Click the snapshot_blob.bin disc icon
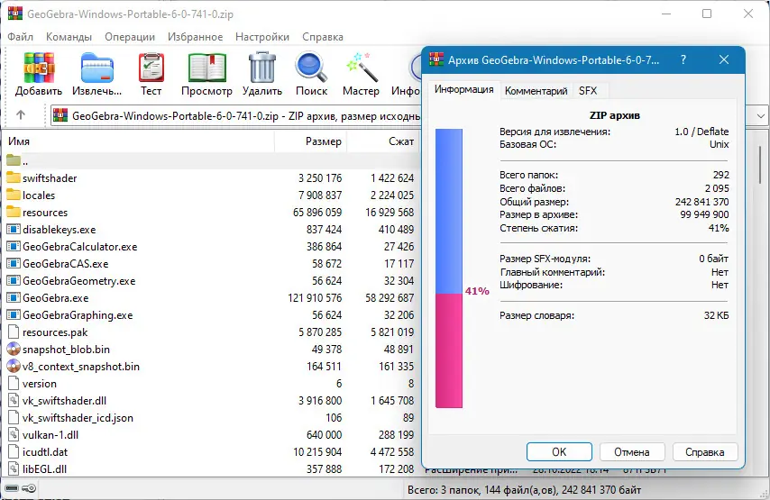 [14, 350]
